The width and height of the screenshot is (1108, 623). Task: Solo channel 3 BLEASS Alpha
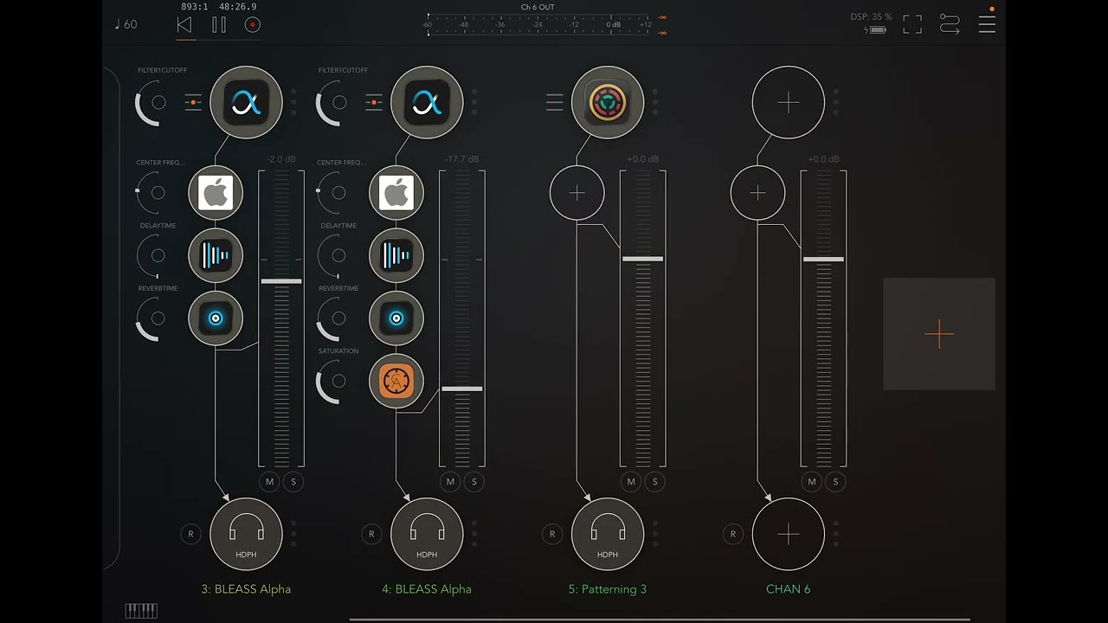point(293,482)
